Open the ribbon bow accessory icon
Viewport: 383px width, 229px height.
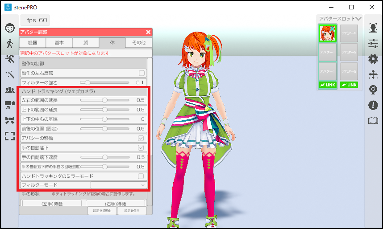point(10,120)
